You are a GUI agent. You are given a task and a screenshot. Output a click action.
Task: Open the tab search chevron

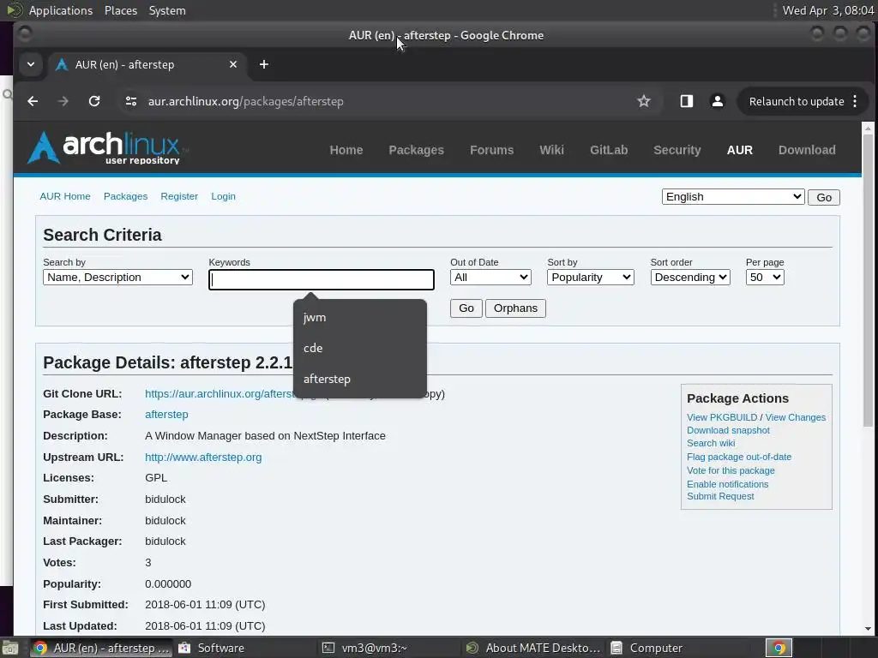(x=31, y=64)
